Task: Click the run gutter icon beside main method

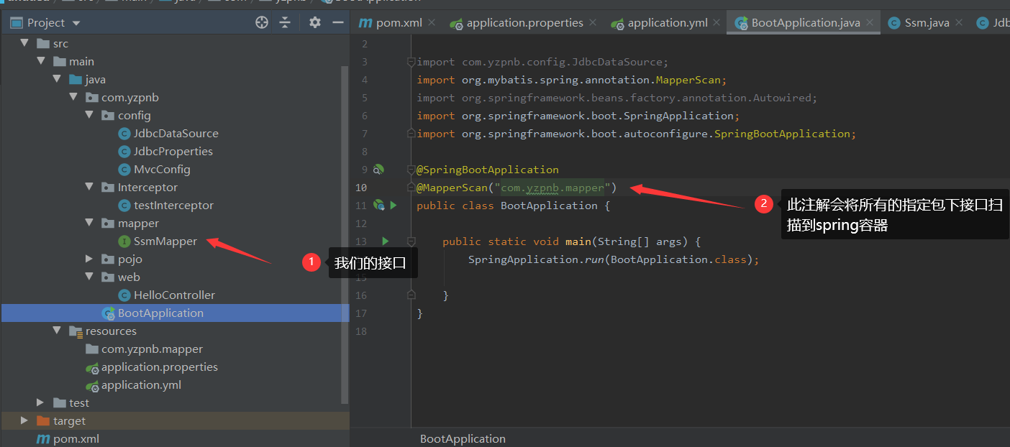Action: [x=386, y=241]
